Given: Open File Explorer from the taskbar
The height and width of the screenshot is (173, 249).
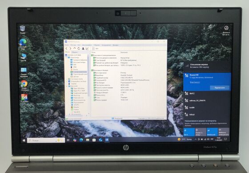Looking at the screenshot, I should (88, 140).
